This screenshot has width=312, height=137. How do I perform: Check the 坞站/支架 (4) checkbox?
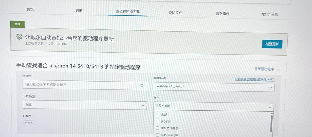click(158, 135)
